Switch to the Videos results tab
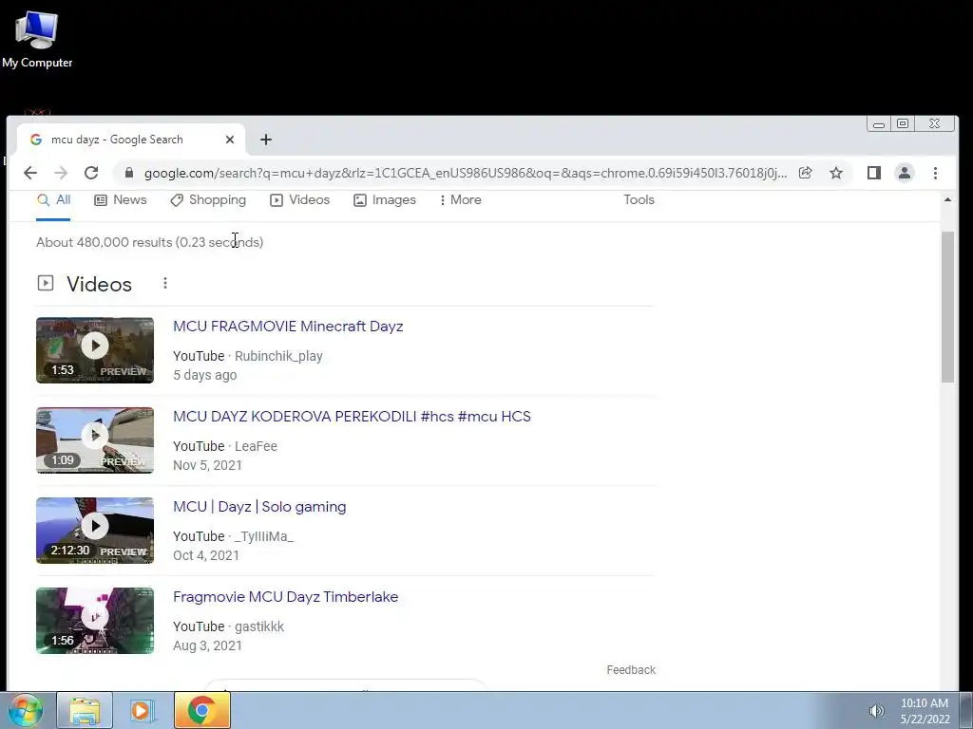 [x=299, y=199]
